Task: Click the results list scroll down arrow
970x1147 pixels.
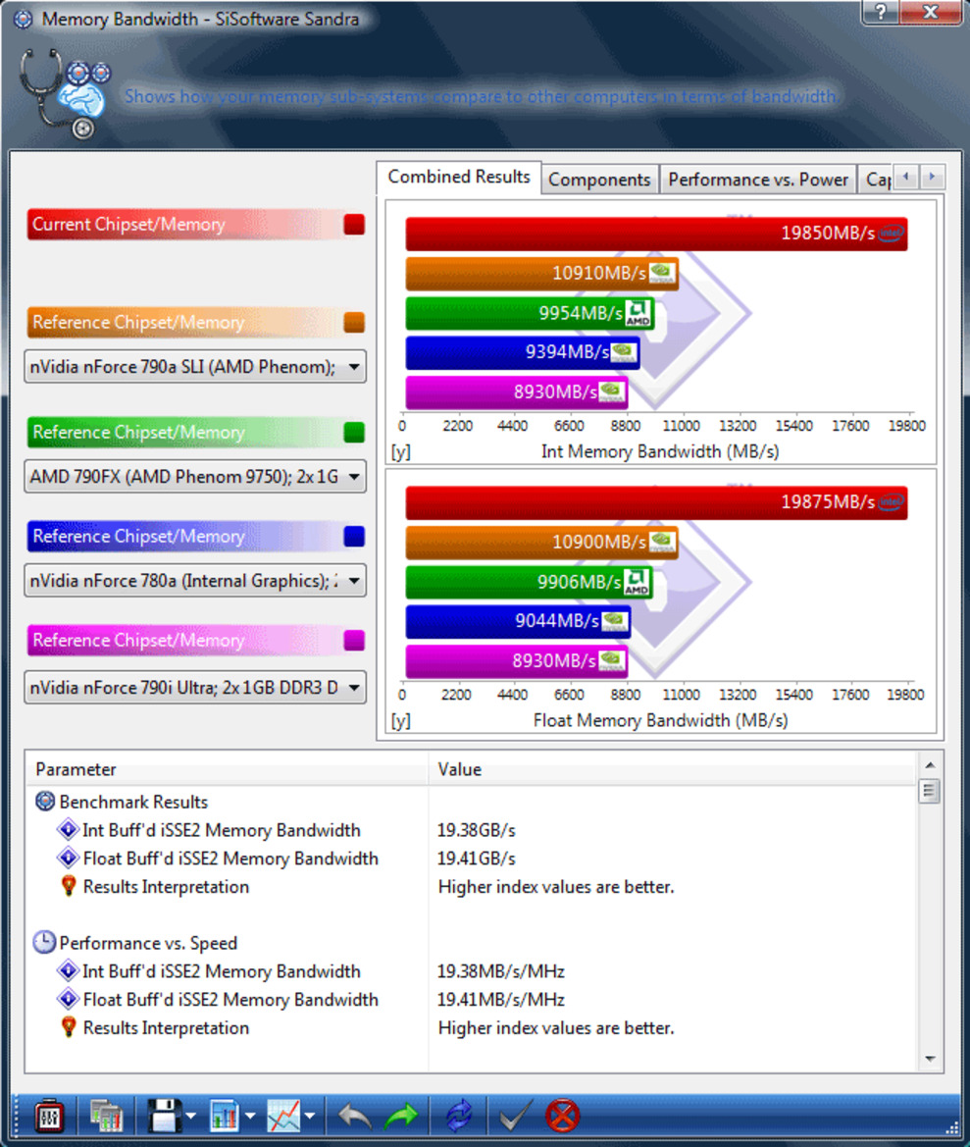Action: pos(930,1060)
